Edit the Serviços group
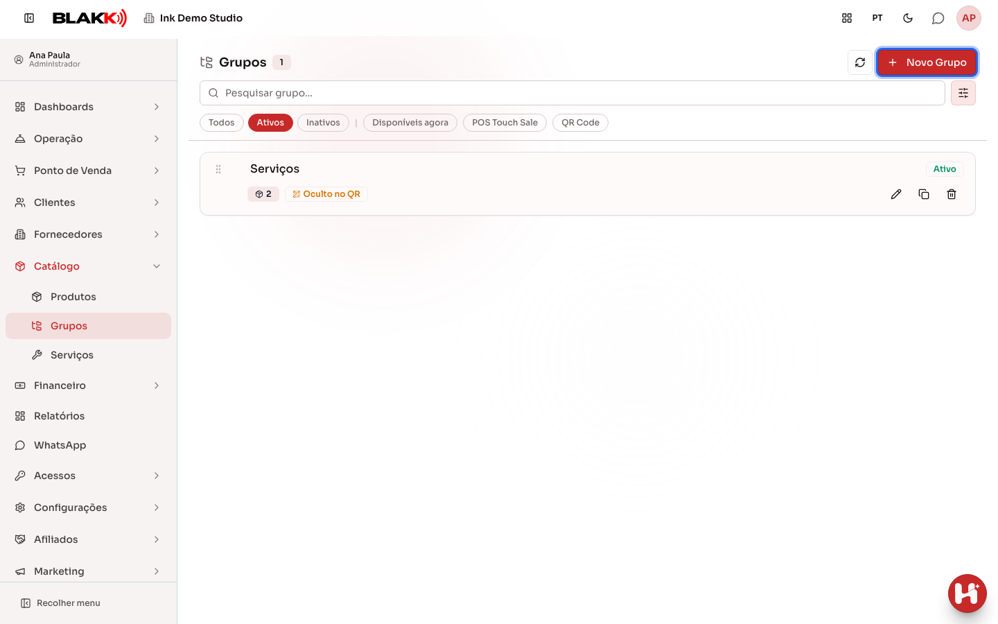This screenshot has height=624, width=998. 896,194
